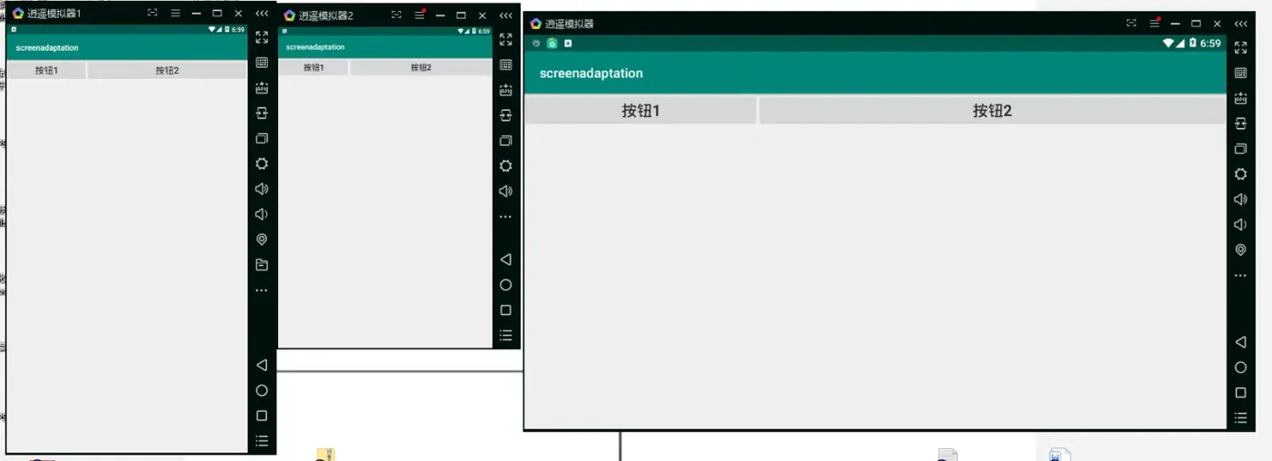This screenshot has height=461, width=1272.
Task: Click scan-frame icon in 逍遥模拟器1 title bar
Action: (152, 14)
